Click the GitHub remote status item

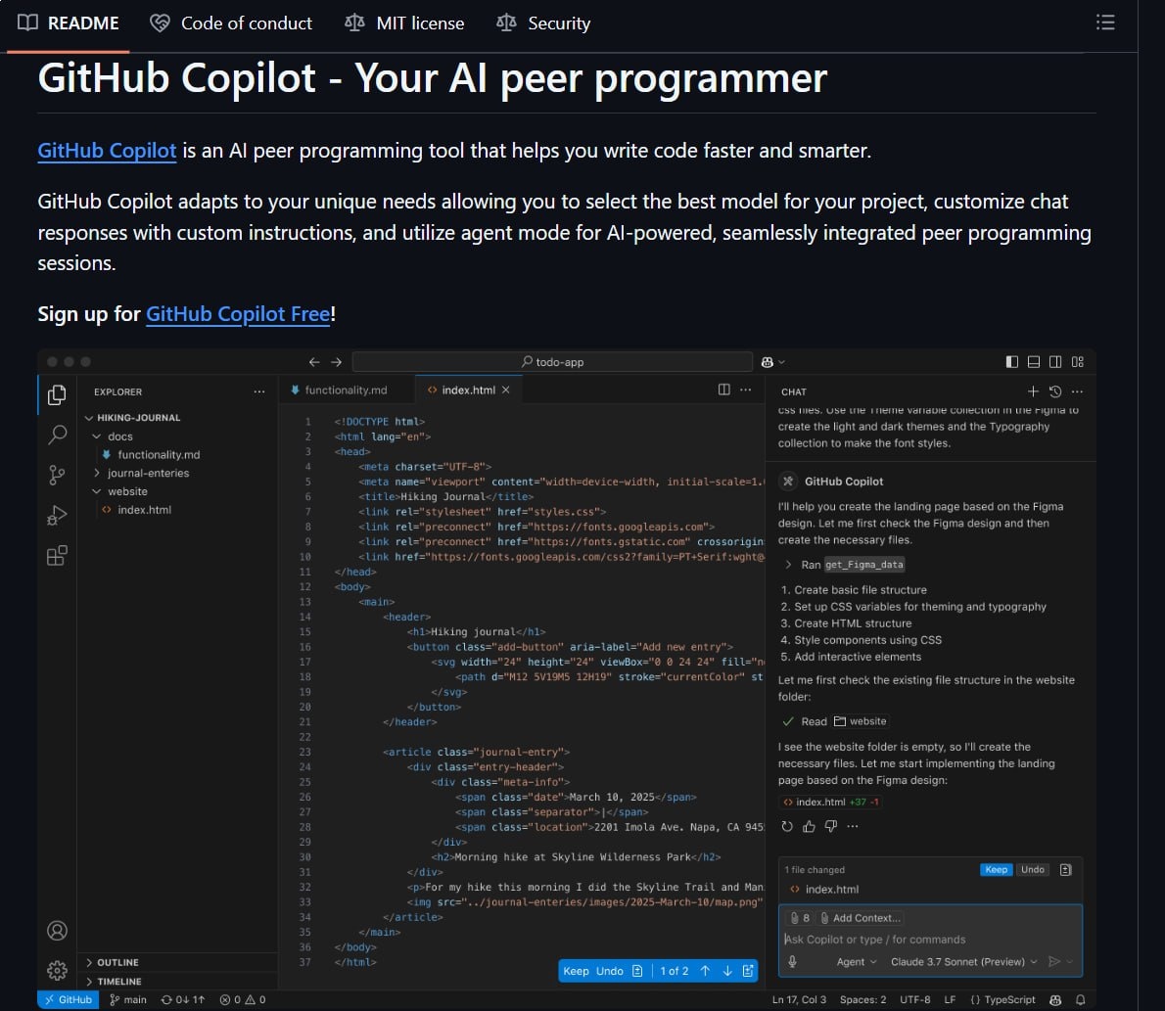[68, 1000]
